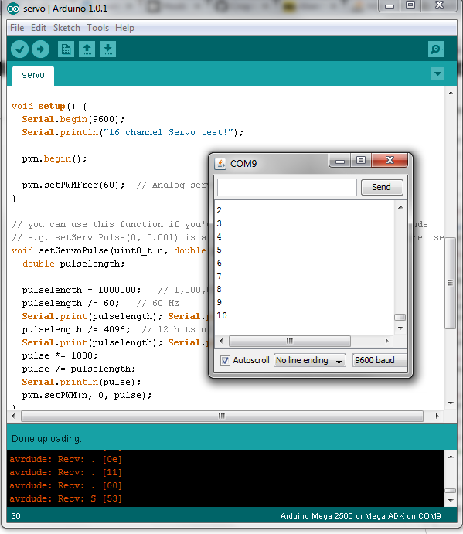Minimize the COM9 serial monitor window
The height and width of the screenshot is (534, 463).
click(339, 161)
